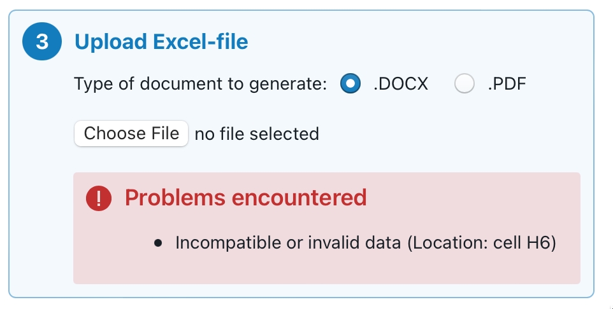Click the word "selected" beside Choose File
The image size is (613, 309).
[284, 134]
